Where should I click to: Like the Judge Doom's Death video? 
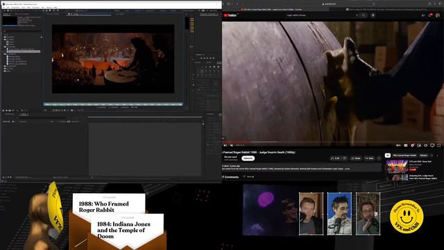coord(335,158)
